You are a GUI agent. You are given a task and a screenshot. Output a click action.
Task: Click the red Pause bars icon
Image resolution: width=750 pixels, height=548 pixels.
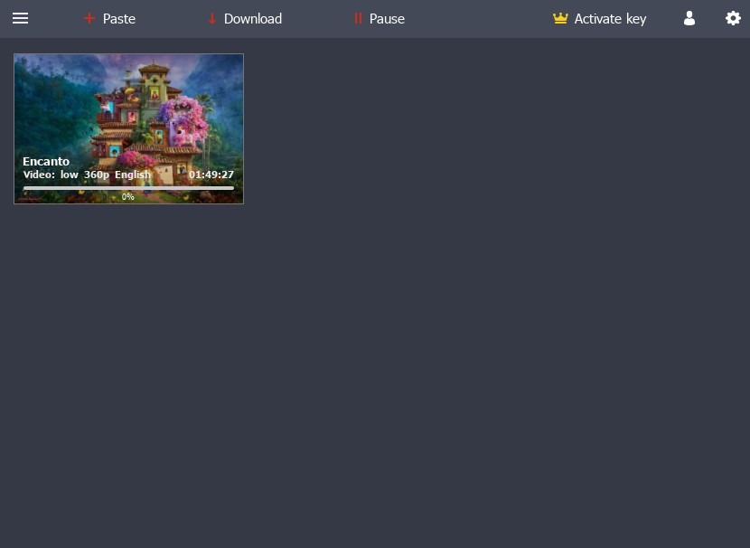[x=358, y=19]
